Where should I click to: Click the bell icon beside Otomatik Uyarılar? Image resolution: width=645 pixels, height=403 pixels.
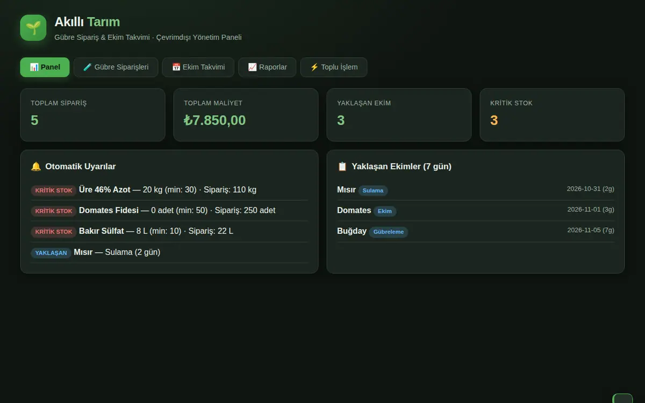[36, 167]
